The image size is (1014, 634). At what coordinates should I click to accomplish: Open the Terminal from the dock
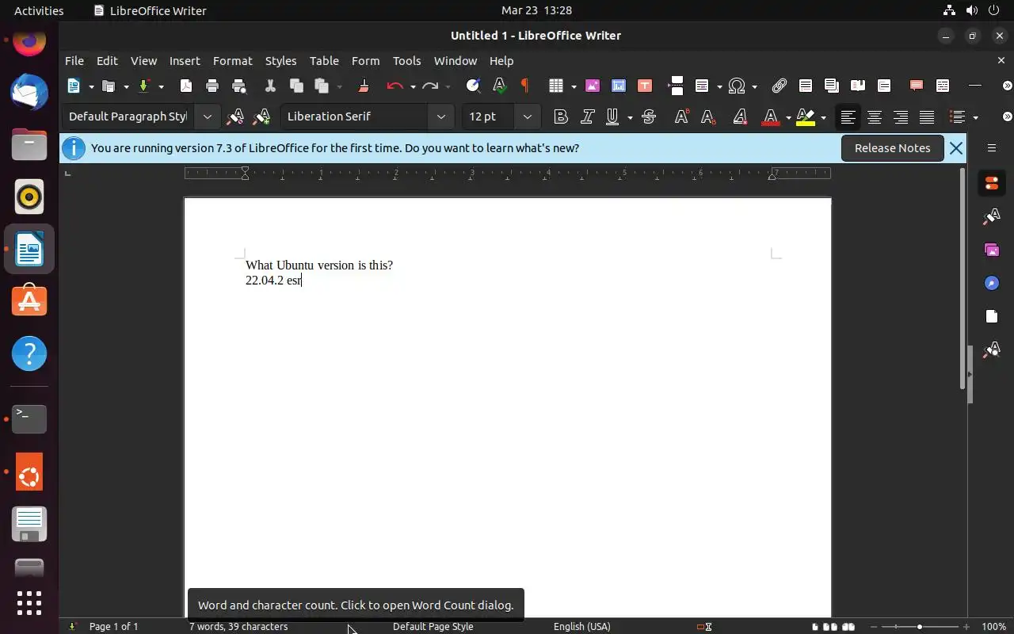(29, 418)
